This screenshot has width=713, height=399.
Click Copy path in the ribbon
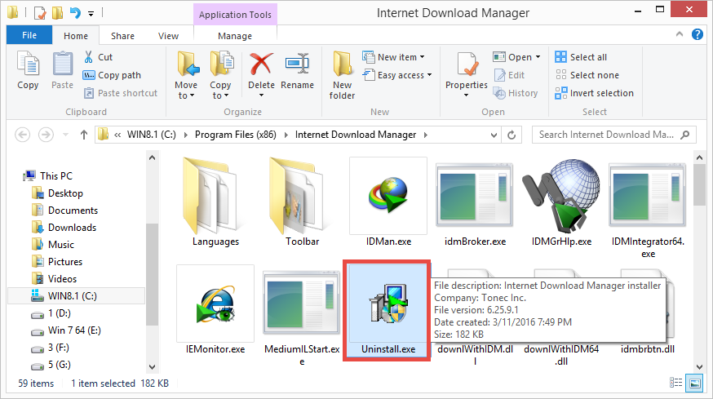coord(113,75)
